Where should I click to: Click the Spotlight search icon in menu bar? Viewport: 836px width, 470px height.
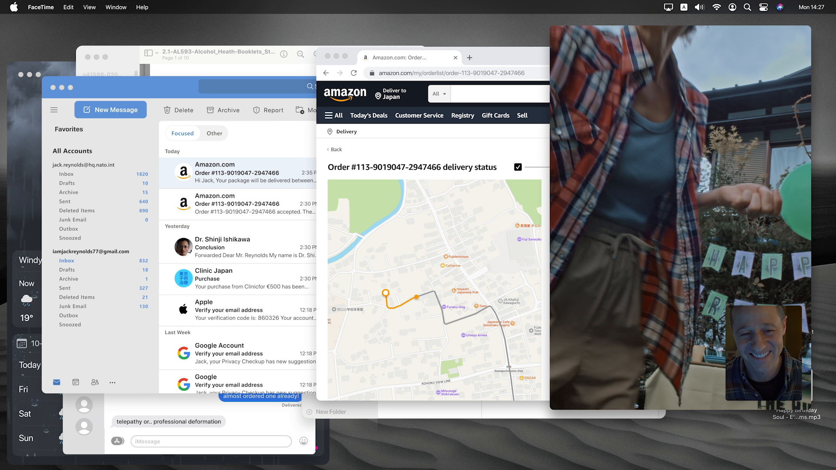[x=747, y=7]
